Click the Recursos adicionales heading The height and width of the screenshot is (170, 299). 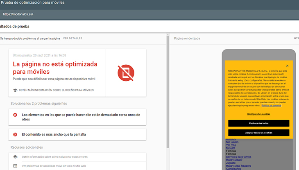(x=27, y=147)
